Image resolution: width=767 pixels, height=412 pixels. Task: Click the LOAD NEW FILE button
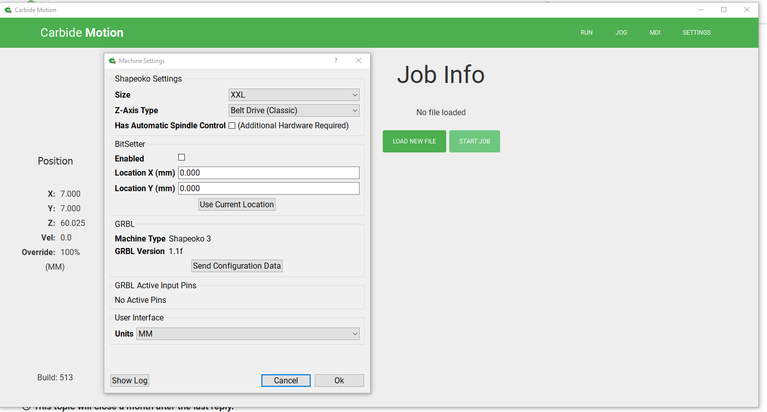(414, 141)
